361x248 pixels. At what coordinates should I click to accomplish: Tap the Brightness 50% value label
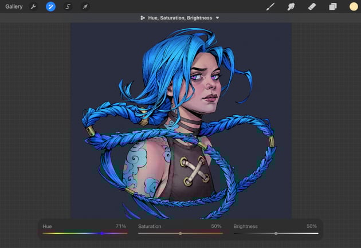click(312, 226)
